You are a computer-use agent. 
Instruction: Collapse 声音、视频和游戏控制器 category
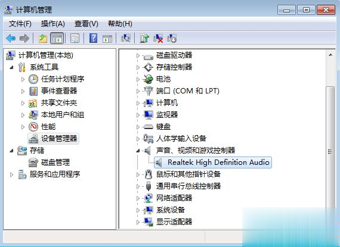[138, 151]
